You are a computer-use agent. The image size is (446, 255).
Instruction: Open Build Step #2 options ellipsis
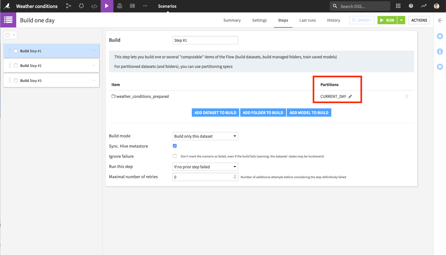[94, 65]
